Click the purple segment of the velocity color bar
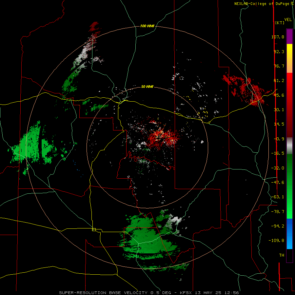The width and height of the screenshot is (295, 295). click(x=289, y=36)
